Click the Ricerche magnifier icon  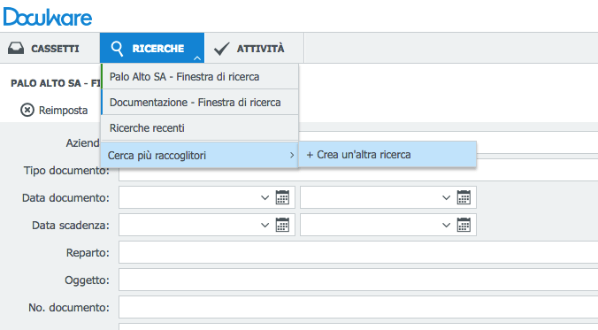point(117,49)
